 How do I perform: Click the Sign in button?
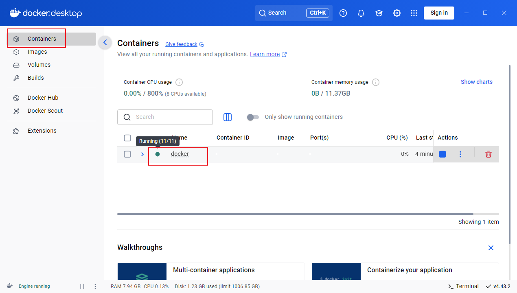coord(439,13)
